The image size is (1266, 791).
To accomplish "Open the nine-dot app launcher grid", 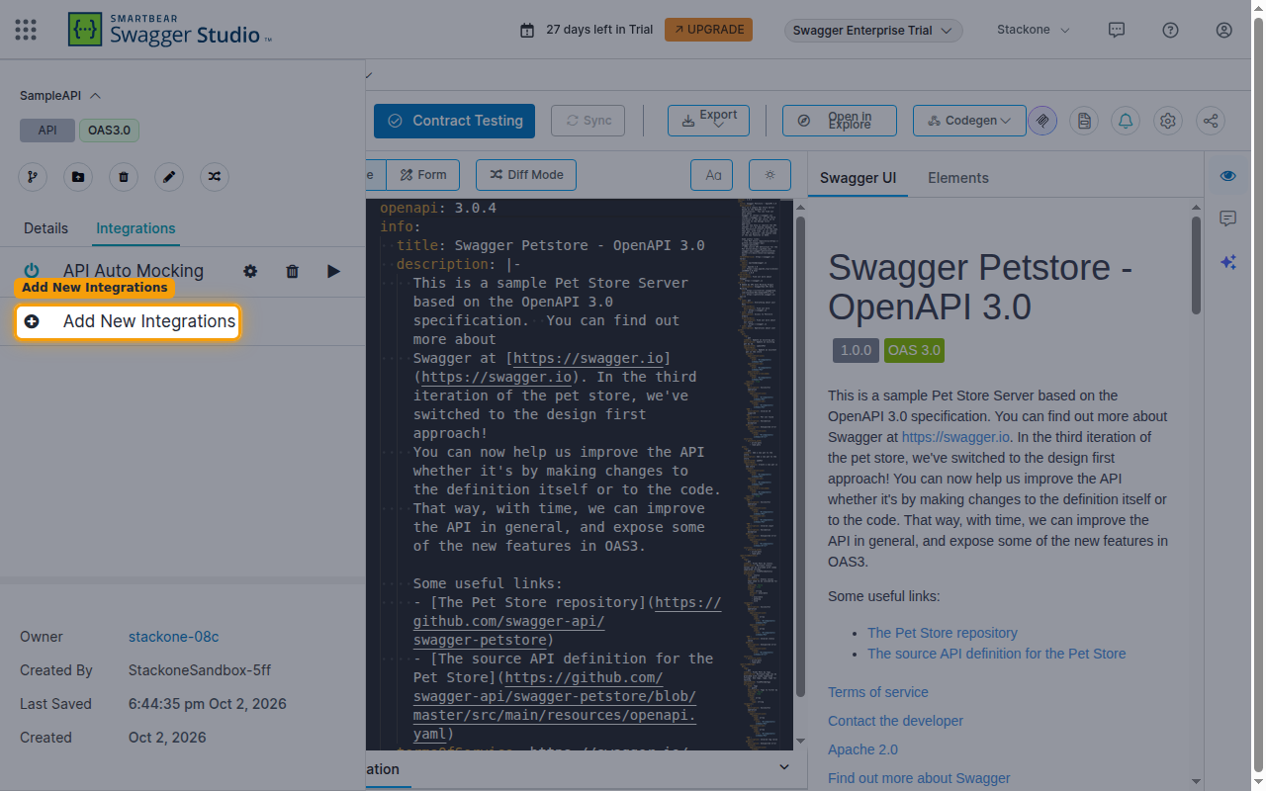I will [26, 30].
